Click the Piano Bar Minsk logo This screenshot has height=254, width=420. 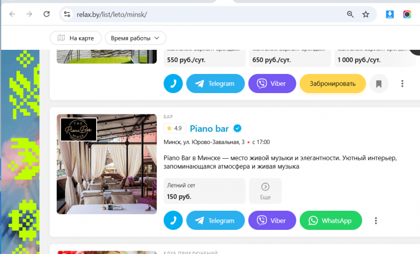[x=79, y=130]
